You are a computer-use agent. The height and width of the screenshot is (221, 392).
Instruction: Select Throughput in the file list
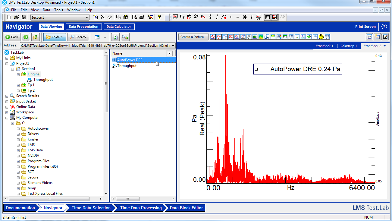[127, 66]
